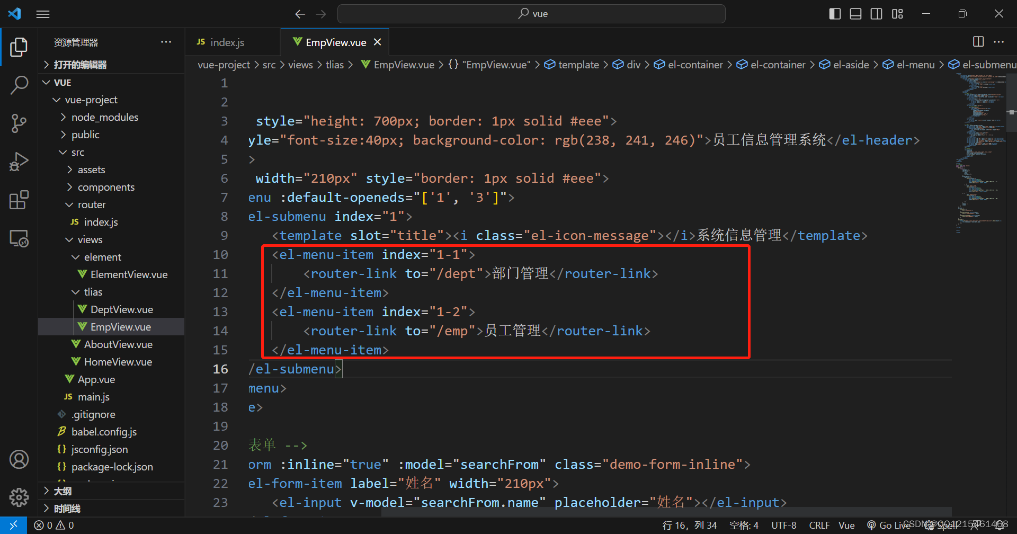1017x534 pixels.
Task: Open .gitignore file
Action: coord(111,415)
